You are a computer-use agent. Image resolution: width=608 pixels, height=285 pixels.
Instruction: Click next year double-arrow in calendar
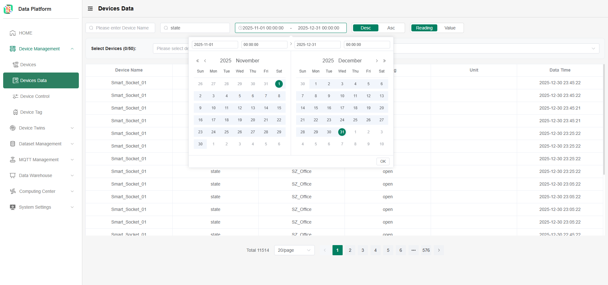coord(384,61)
